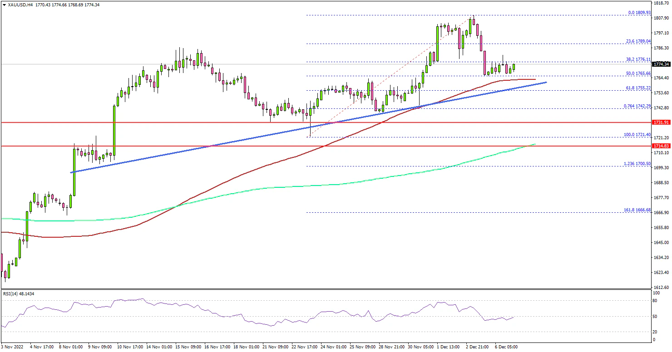Image resolution: width=672 pixels, height=352 pixels.
Task: Click the 3 Nov 2022 date label
Action: pyautogui.click(x=13, y=347)
